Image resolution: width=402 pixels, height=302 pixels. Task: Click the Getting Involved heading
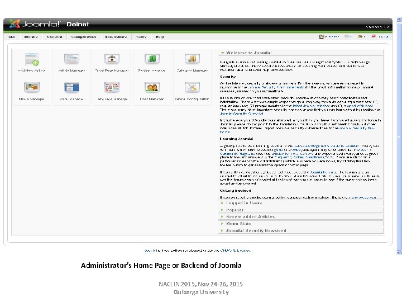(235, 191)
